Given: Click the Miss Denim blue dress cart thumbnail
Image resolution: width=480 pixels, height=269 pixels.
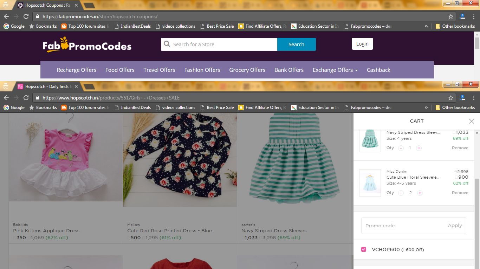Looking at the screenshot, I should [x=370, y=183].
